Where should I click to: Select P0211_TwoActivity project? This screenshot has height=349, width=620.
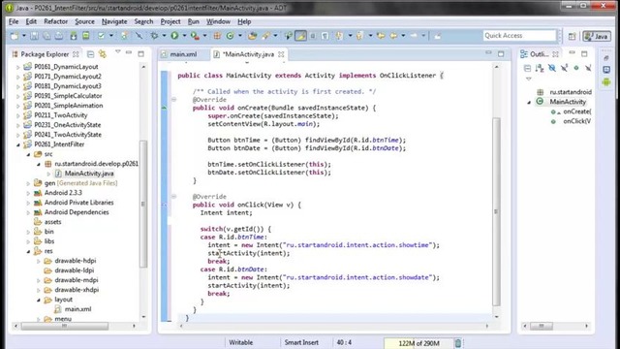[x=60, y=115]
